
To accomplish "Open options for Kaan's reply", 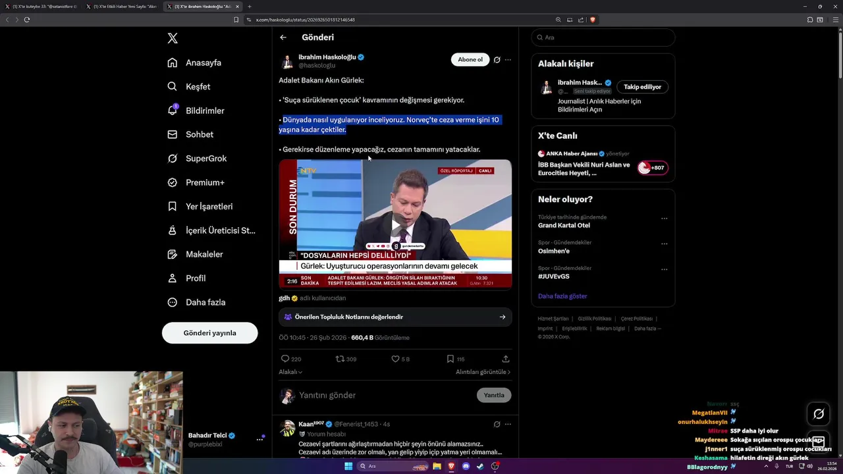I will pos(508,424).
